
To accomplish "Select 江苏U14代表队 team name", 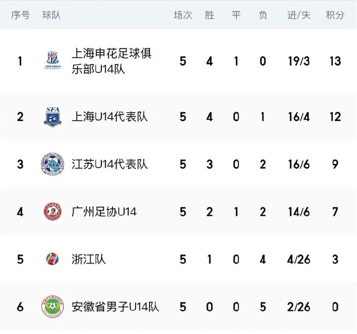I will click(x=110, y=164).
